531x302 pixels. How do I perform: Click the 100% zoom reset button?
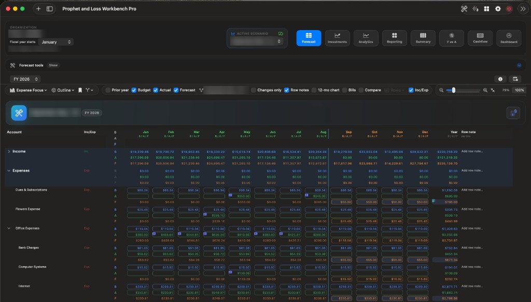519,90
